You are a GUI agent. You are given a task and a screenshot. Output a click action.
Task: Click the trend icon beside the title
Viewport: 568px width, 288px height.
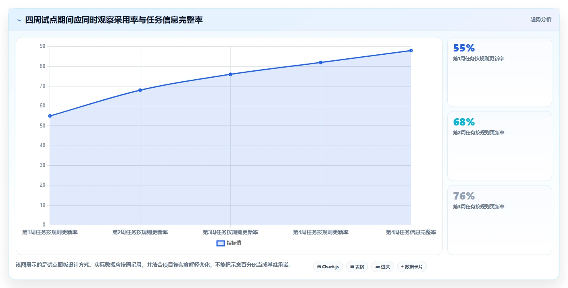[x=19, y=20]
